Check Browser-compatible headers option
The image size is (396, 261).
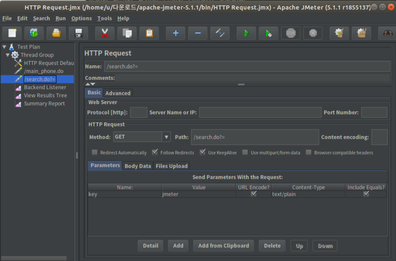coord(308,152)
